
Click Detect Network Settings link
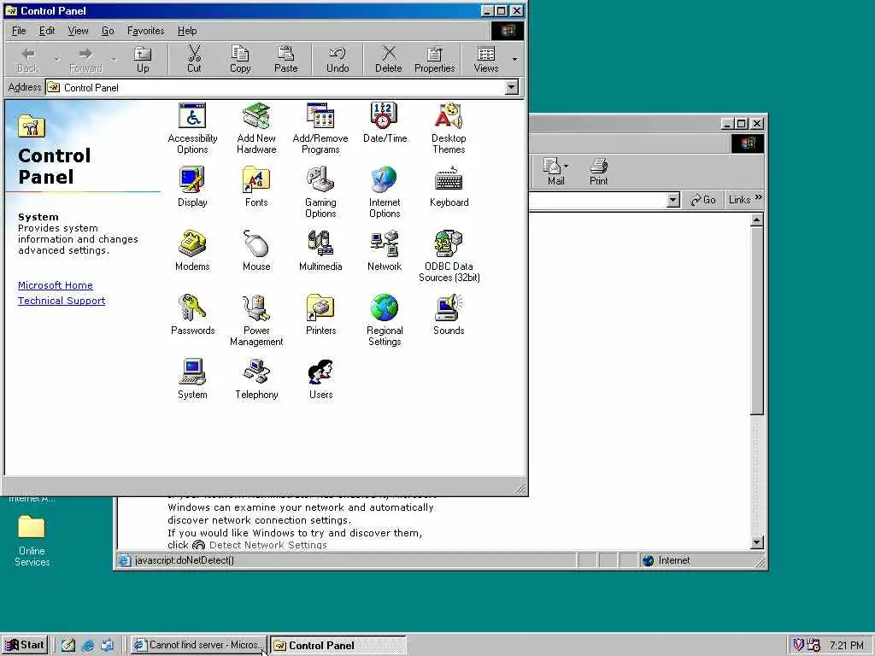267,545
